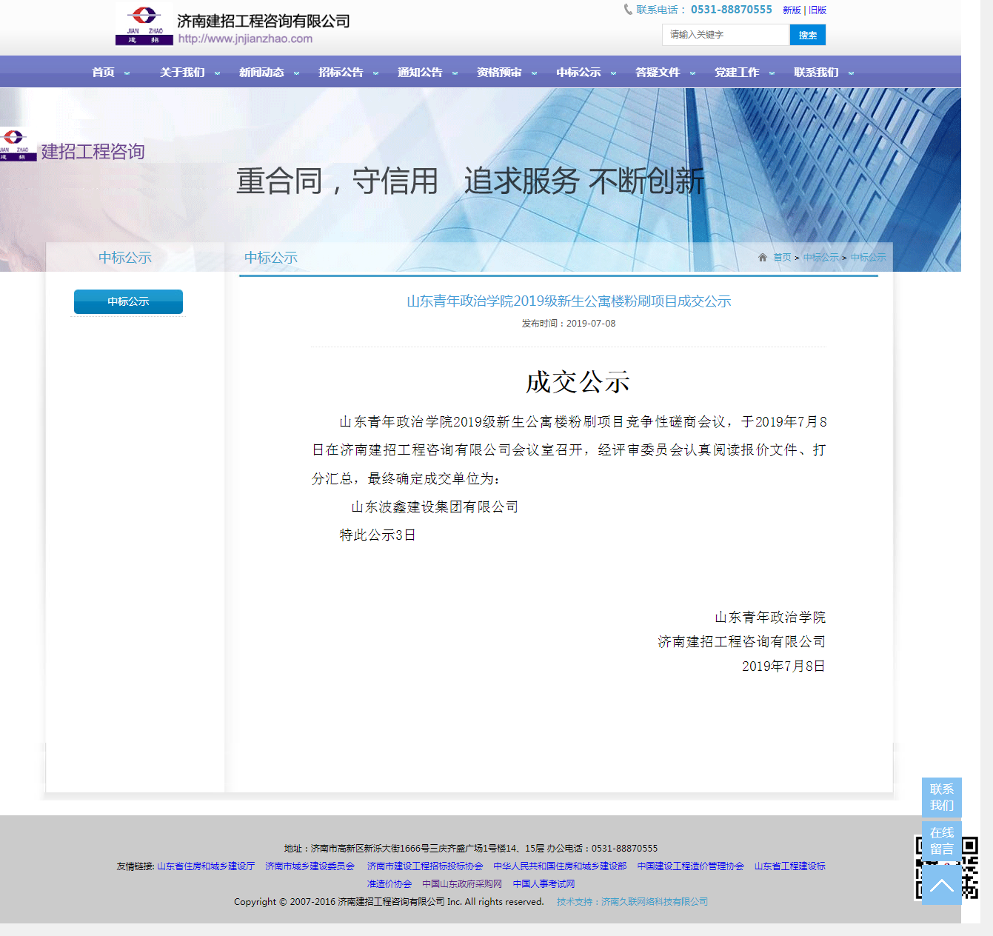Image resolution: width=993 pixels, height=936 pixels.
Task: Open the 中国山东政府采购网 footer link
Action: 462,884
